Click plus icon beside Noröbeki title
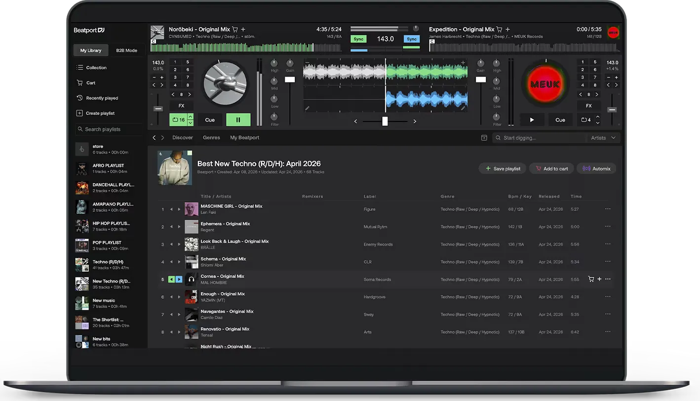 [x=243, y=30]
